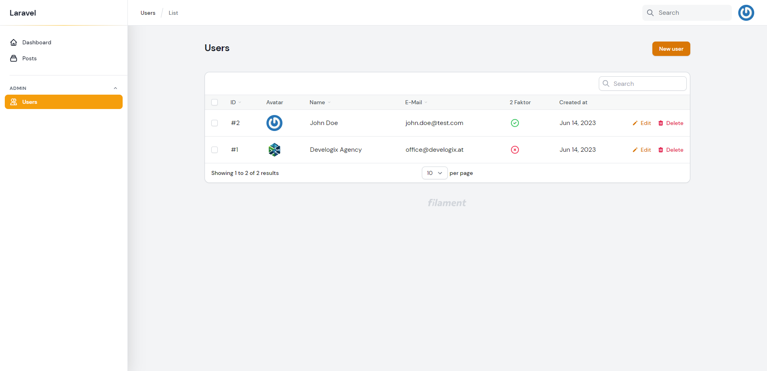
Task: Click the List breadcrumb
Action: (173, 13)
